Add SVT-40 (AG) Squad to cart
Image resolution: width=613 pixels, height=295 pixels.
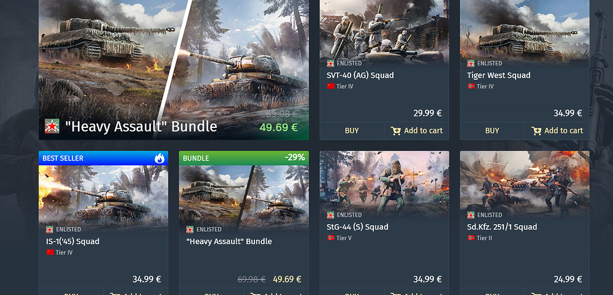[x=416, y=131]
